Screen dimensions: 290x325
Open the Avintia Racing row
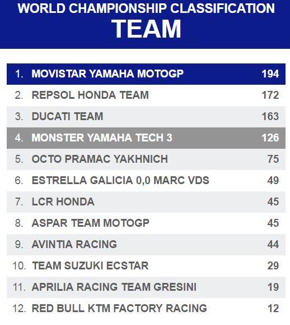146,245
